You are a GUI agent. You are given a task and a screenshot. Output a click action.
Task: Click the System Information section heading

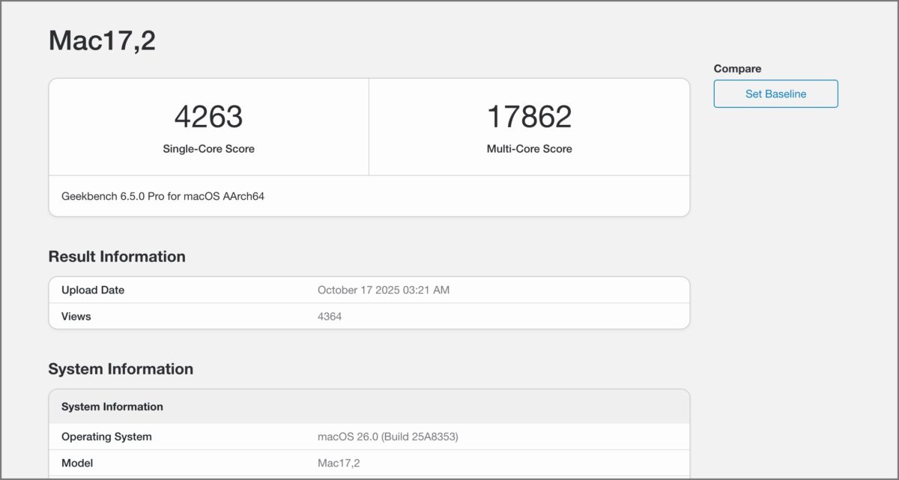point(121,369)
